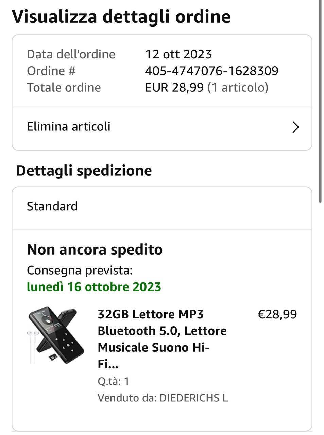Click the item price €28,99
This screenshot has height=435, width=324.
click(277, 314)
